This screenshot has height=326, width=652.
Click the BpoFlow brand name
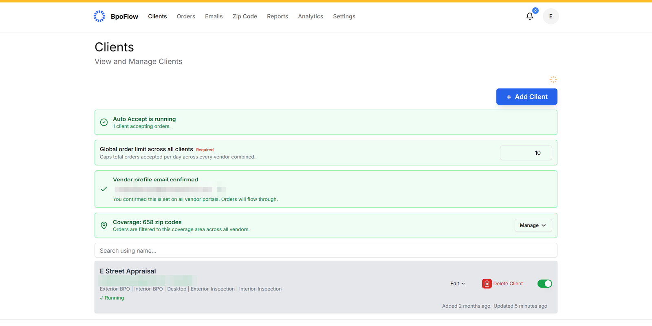coord(124,16)
